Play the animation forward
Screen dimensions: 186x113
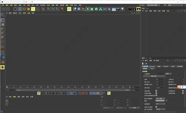click(x=54, y=93)
